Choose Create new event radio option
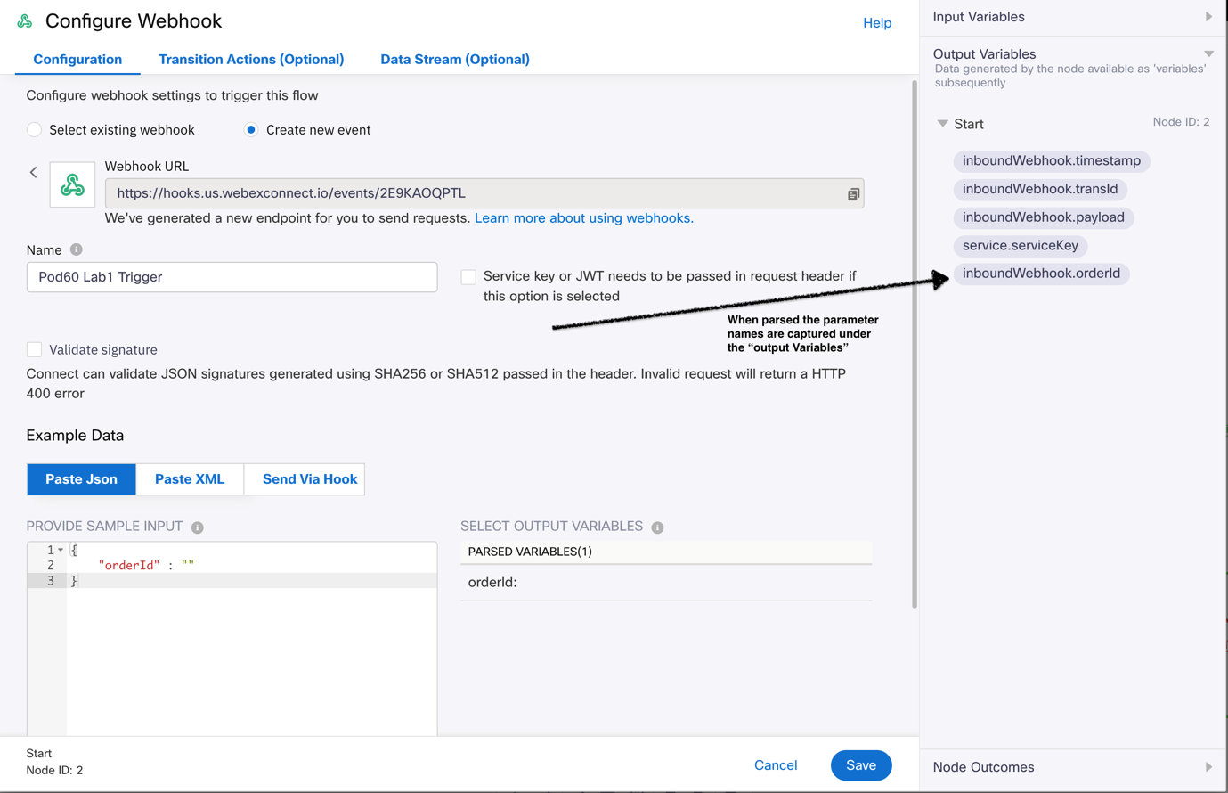Screen dimensions: 1228x793 pyautogui.click(x=251, y=130)
